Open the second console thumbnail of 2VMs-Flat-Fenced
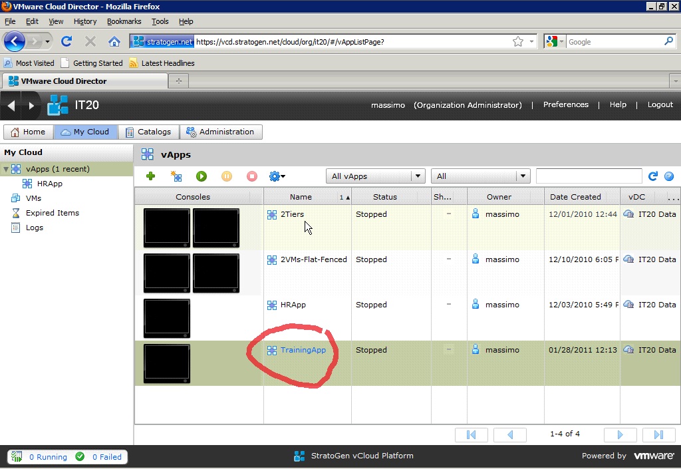This screenshot has width=681, height=469. click(216, 273)
